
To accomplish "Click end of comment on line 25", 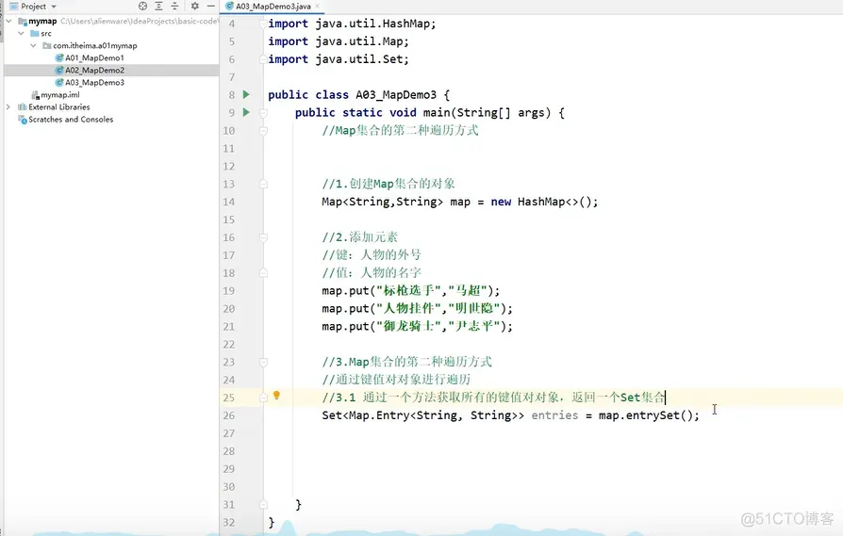I will (x=665, y=398).
